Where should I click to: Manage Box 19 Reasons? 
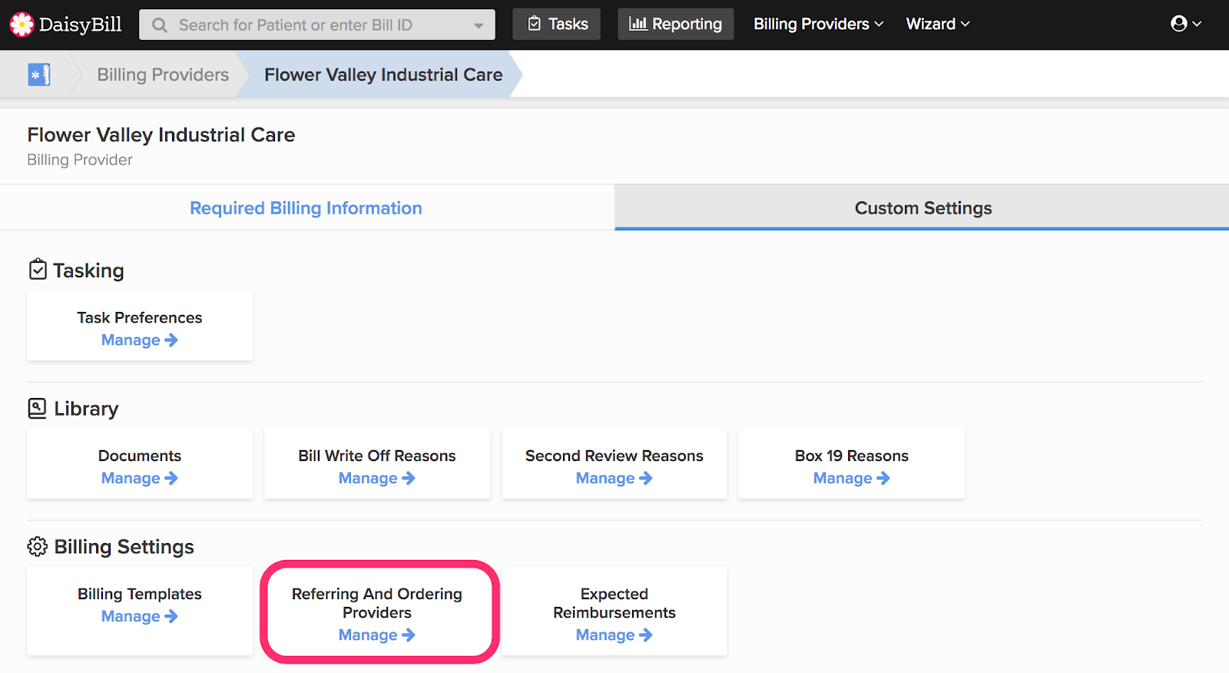pos(852,479)
